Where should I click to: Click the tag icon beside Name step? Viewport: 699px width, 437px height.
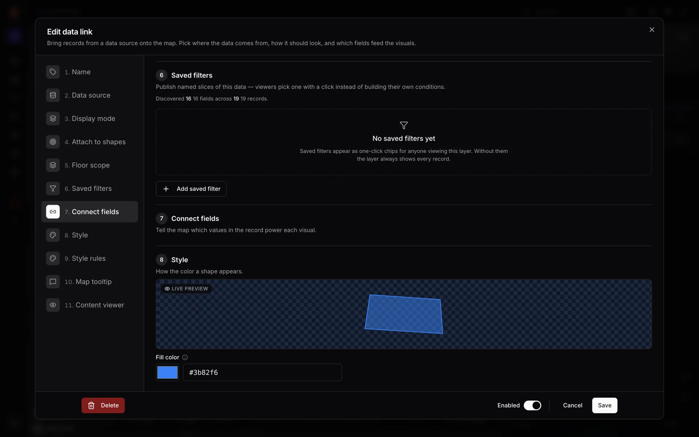(x=53, y=72)
